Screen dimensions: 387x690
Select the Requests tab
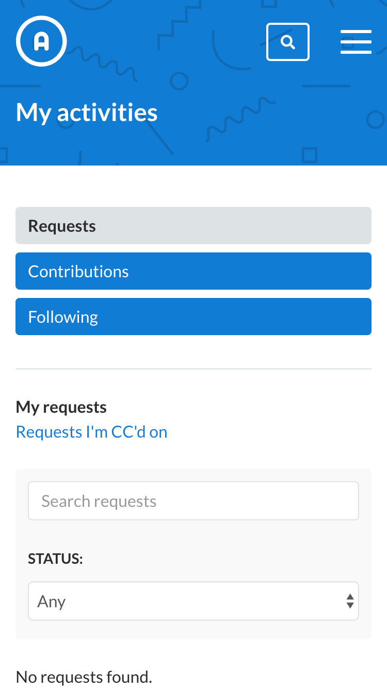[x=193, y=226]
